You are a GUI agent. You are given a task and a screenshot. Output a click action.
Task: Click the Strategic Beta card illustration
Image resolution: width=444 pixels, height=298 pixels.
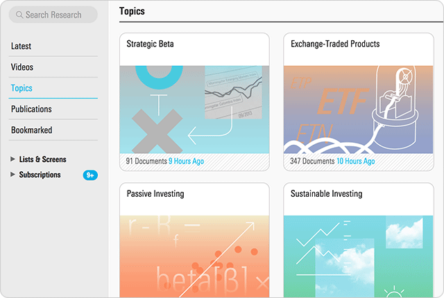click(x=194, y=109)
